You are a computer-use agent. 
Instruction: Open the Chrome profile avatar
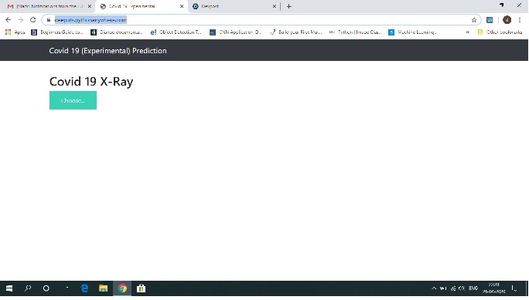(507, 20)
